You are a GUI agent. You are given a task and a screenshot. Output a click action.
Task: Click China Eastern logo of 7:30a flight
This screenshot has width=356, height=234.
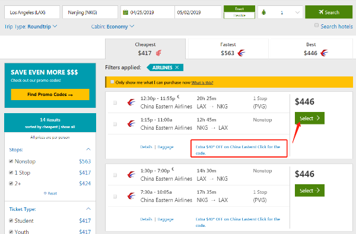(x=131, y=196)
